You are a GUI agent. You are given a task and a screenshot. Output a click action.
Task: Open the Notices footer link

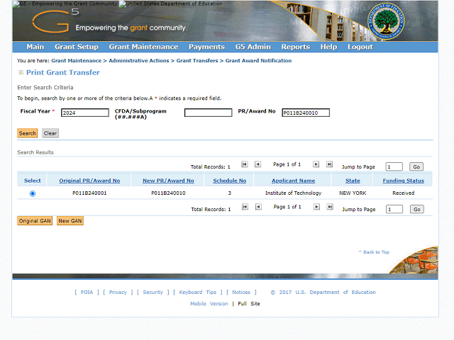tap(241, 293)
